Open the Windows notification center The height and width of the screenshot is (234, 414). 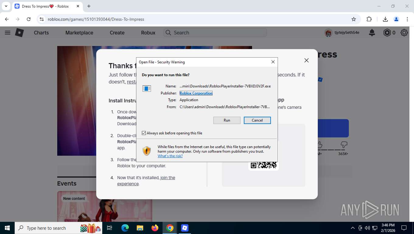click(x=404, y=228)
